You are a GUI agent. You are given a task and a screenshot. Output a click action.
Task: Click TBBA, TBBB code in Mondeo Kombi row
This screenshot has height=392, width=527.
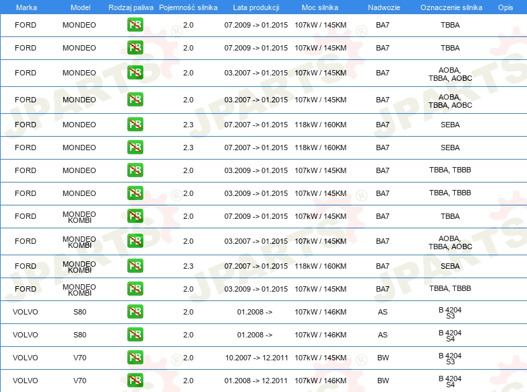tap(450, 288)
